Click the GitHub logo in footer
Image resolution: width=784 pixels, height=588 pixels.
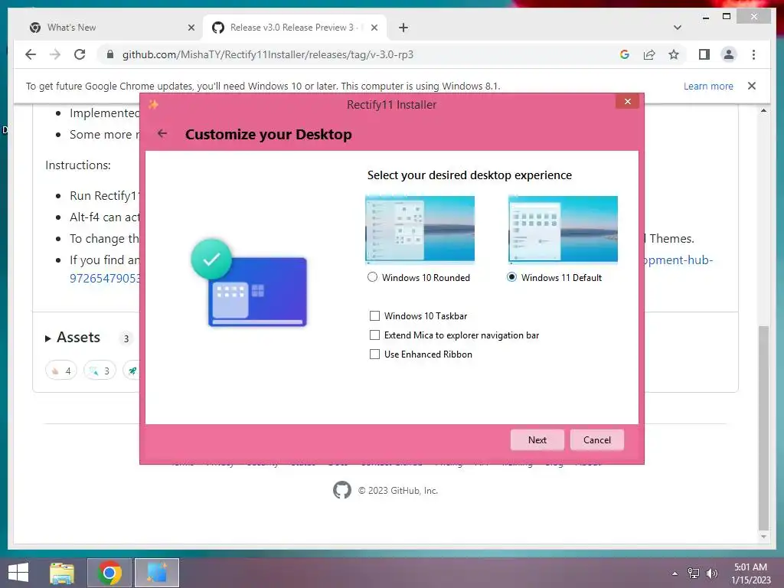pyautogui.click(x=342, y=490)
